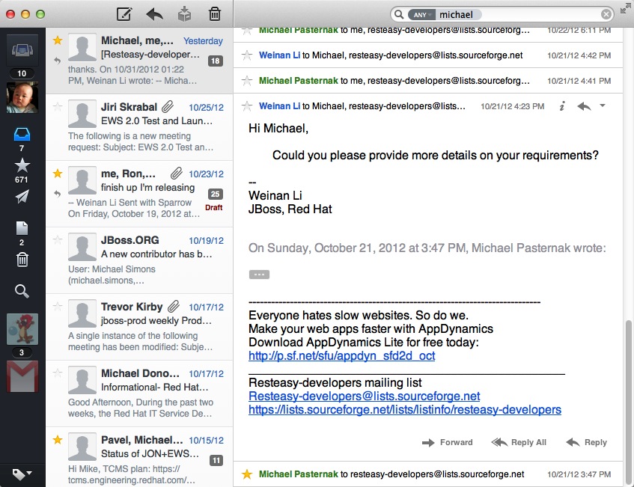Click paperclip on me, Ron conversation
The width and height of the screenshot is (634, 487).
[176, 174]
